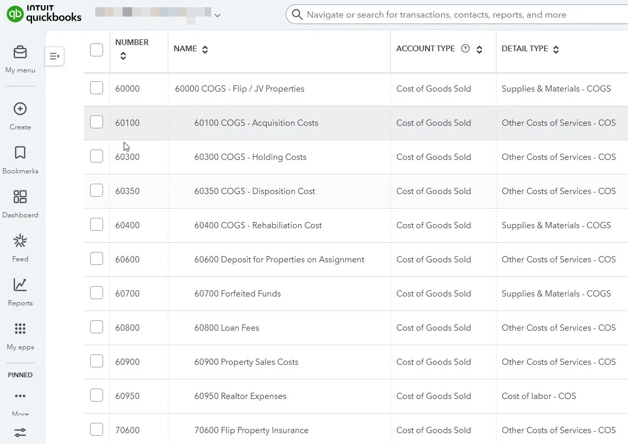Open Reports from the sidebar

pyautogui.click(x=20, y=285)
